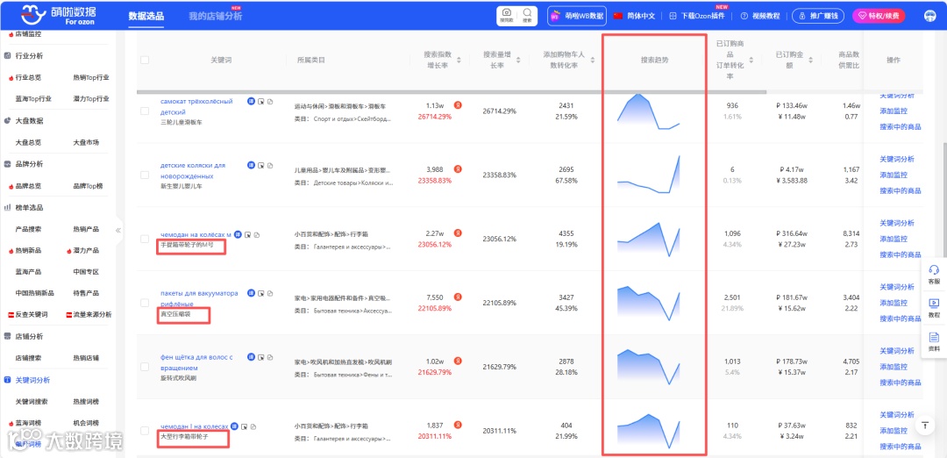The image size is (947, 458).
Task: Click the Yandex icon next to 2.27w
Action: 458,233
